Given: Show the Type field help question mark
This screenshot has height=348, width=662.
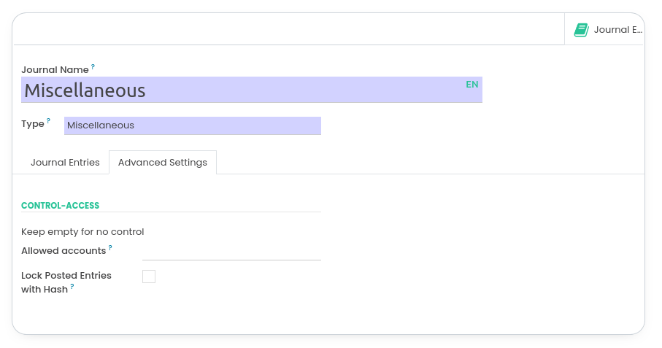Looking at the screenshot, I should click(49, 121).
